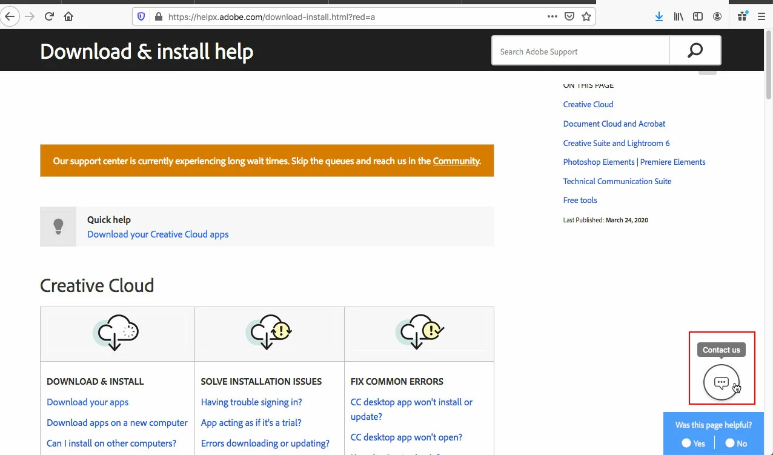Click in the Search Adobe Support field

point(581,51)
